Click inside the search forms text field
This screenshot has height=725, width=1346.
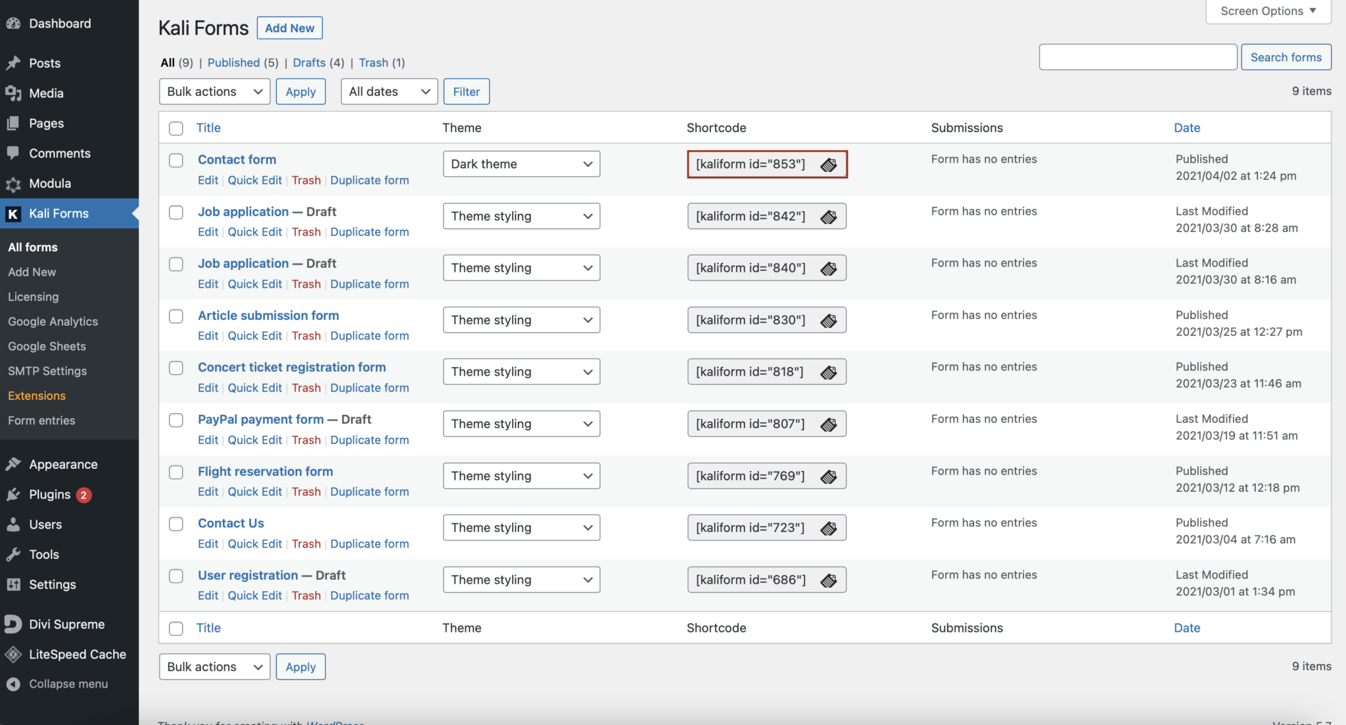1138,57
